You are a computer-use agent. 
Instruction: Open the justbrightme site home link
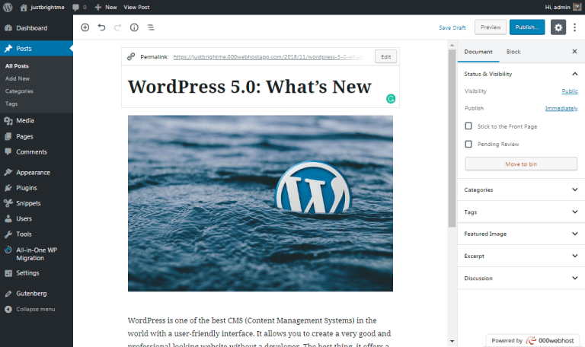point(42,7)
